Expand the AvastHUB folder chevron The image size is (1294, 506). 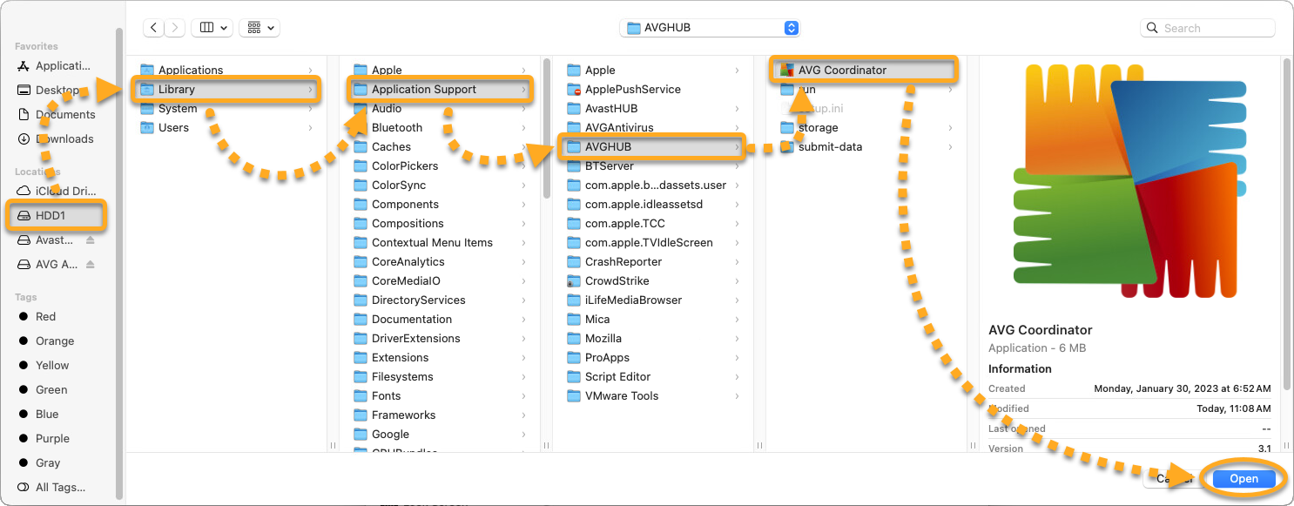[737, 109]
